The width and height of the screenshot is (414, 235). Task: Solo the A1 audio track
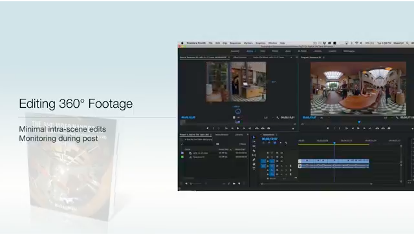tap(286, 166)
